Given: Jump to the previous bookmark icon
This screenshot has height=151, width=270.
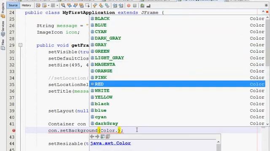Looking at the screenshot, I should coord(95,5).
